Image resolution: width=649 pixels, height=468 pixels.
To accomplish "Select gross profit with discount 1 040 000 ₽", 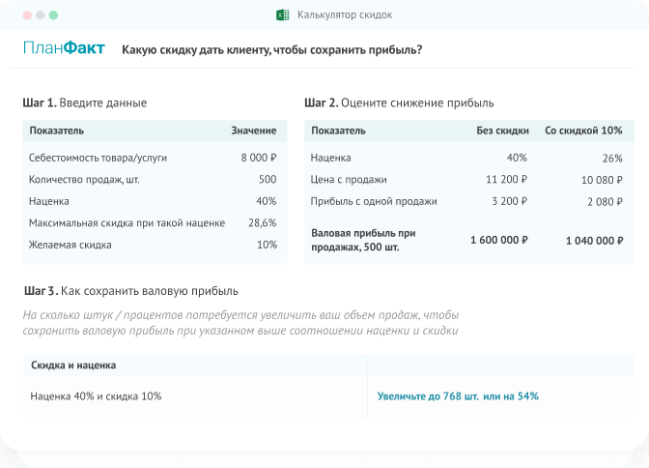I will pos(593,239).
